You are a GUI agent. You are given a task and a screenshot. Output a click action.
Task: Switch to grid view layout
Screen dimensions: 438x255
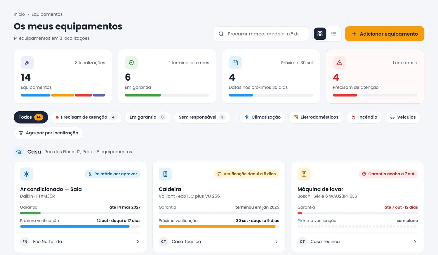[x=320, y=34]
